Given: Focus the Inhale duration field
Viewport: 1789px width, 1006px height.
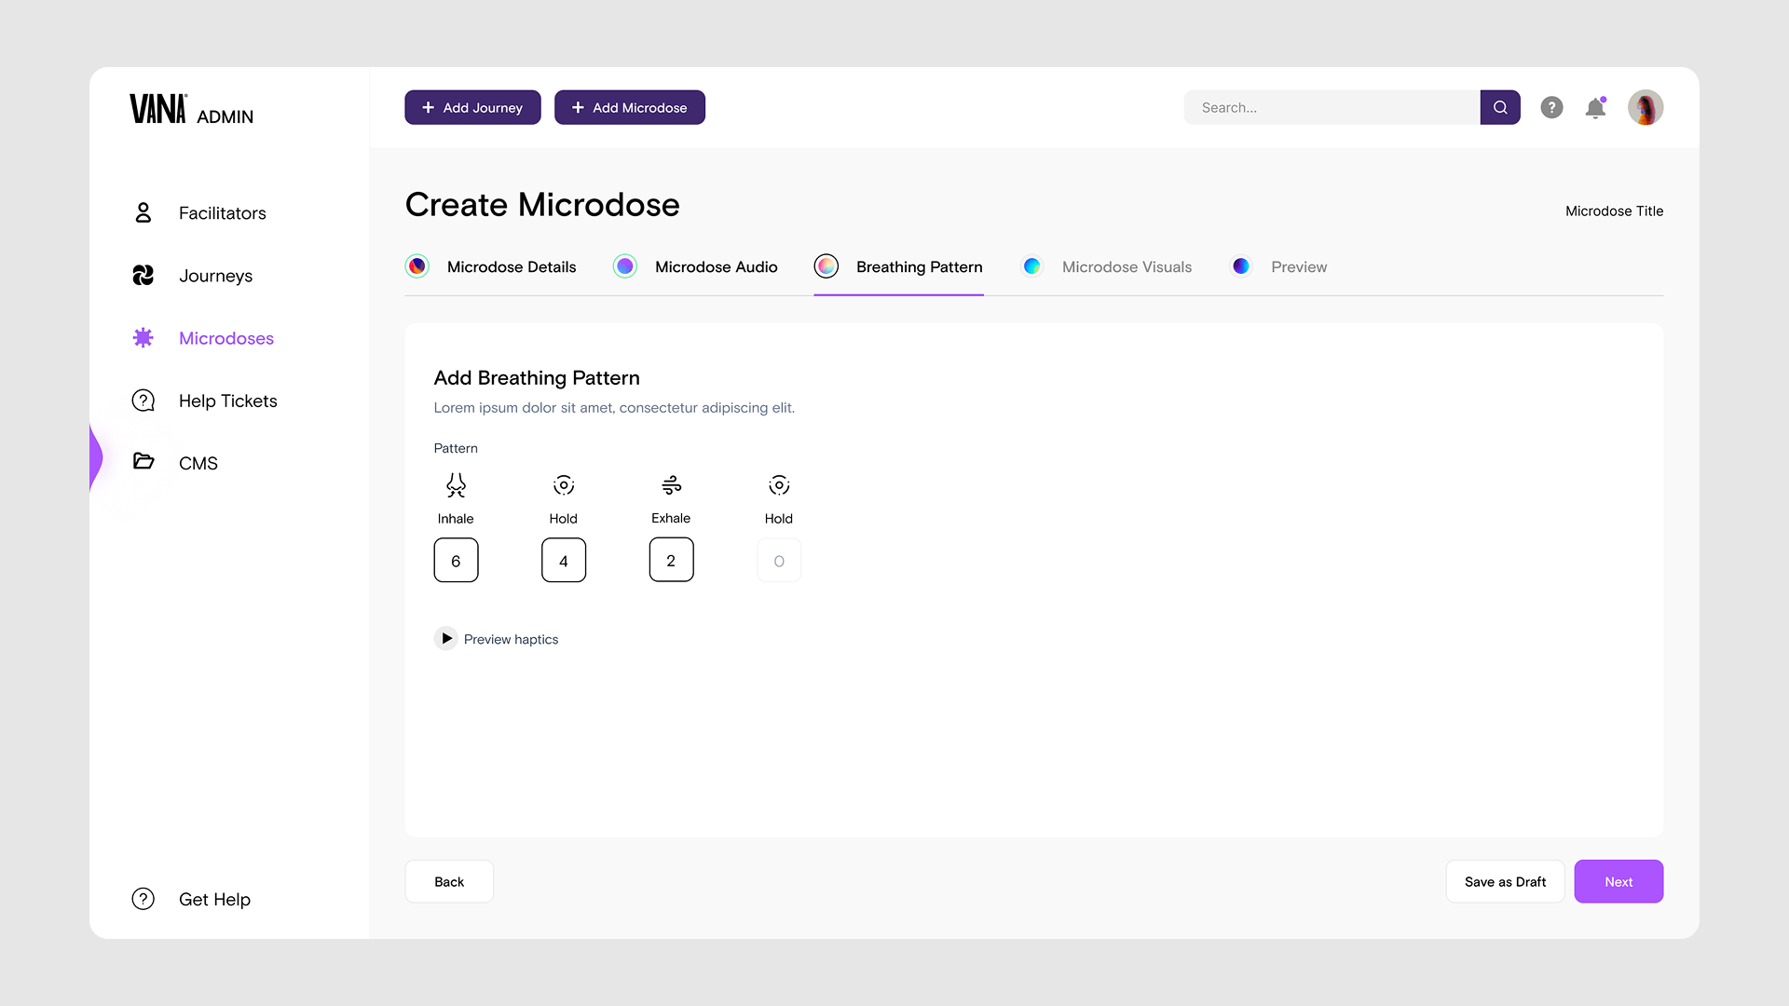Looking at the screenshot, I should coord(456,561).
